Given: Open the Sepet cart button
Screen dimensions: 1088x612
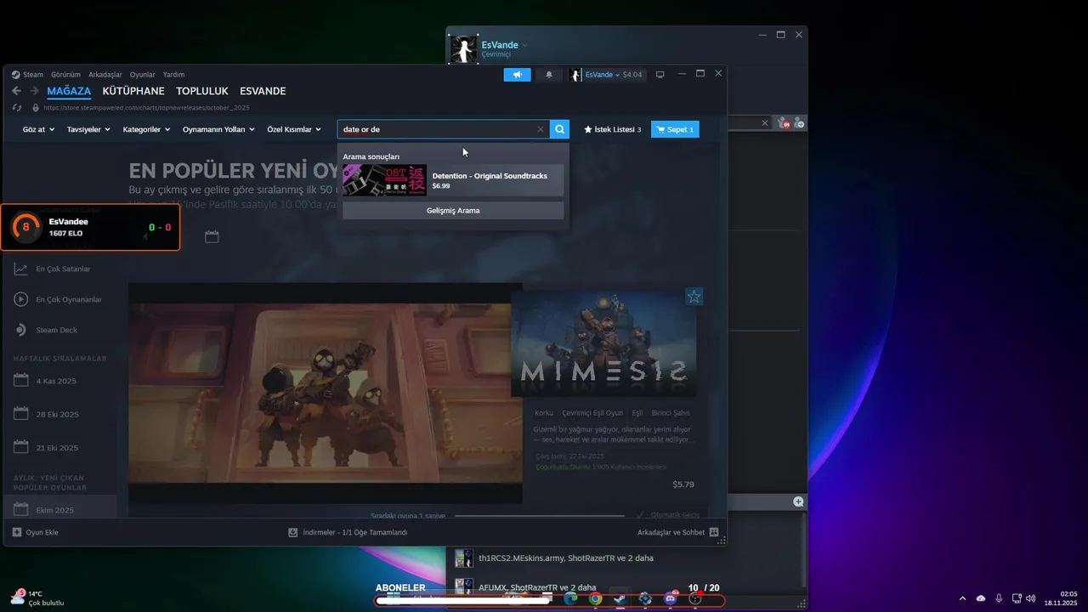Looking at the screenshot, I should (x=675, y=129).
